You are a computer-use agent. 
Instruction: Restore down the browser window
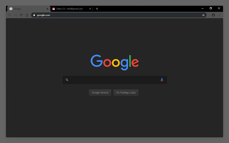tap(211, 8)
